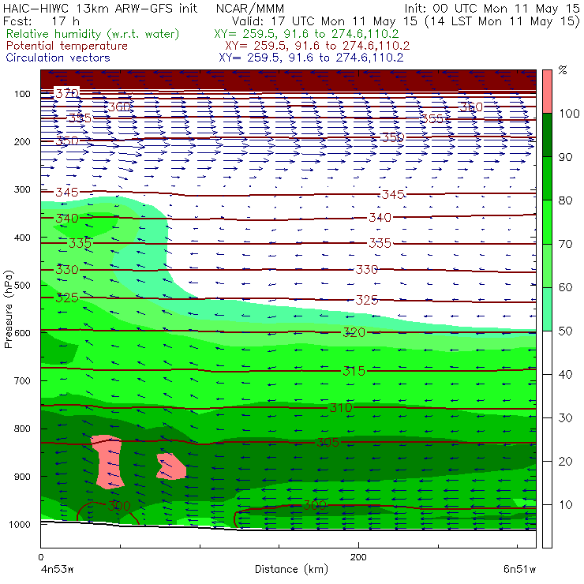Click the left-hand '350' contour label

tap(67, 140)
